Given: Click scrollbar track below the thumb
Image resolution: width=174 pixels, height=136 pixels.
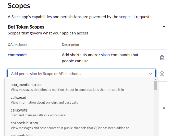Looking at the screenshot, I should 156,115.
